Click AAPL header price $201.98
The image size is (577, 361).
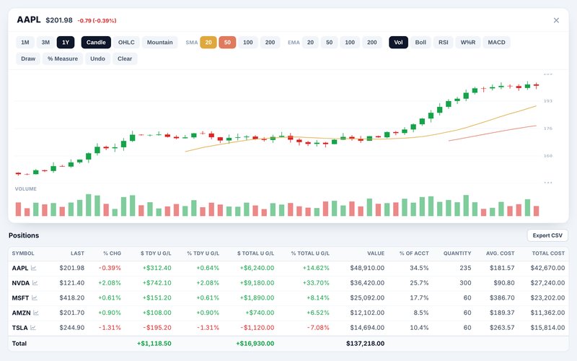pyautogui.click(x=59, y=20)
